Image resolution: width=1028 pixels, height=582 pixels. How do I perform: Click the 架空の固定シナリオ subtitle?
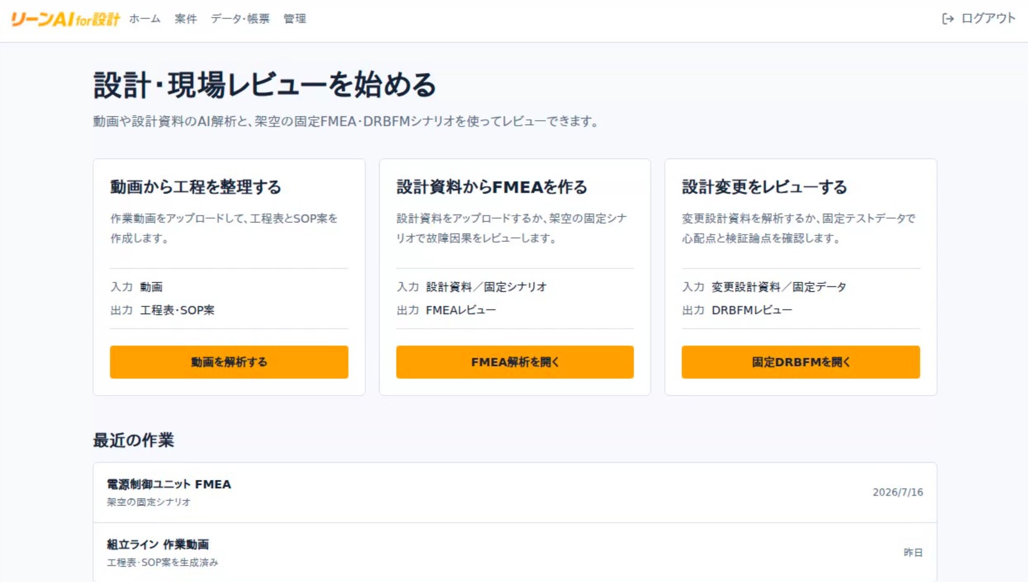click(x=149, y=502)
